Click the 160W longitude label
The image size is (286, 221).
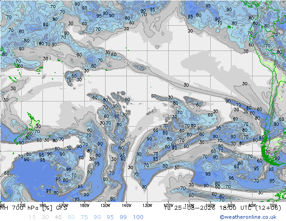coord(85,205)
